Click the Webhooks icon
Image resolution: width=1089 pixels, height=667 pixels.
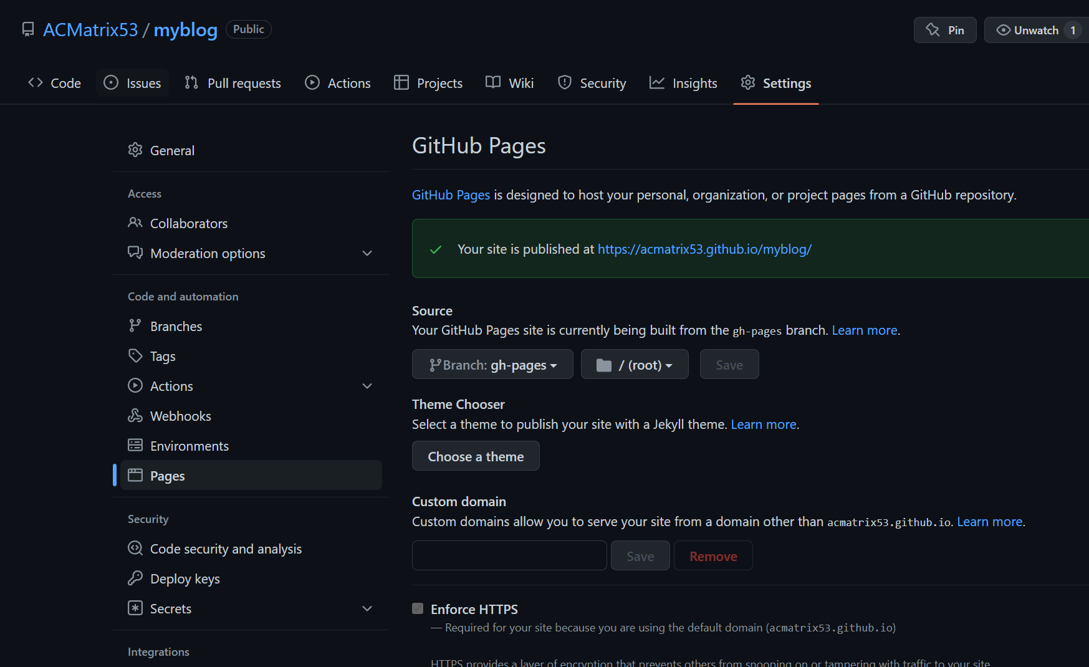click(x=135, y=415)
